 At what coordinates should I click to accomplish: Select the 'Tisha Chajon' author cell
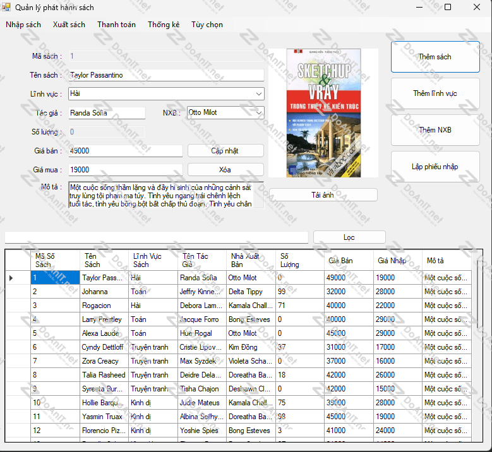tap(202, 389)
